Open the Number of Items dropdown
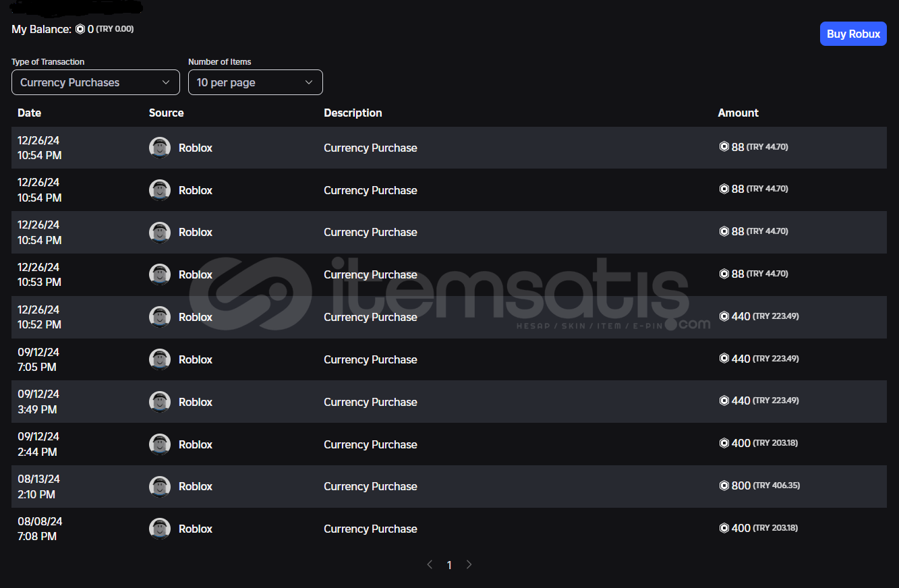The width and height of the screenshot is (899, 588). 256,82
